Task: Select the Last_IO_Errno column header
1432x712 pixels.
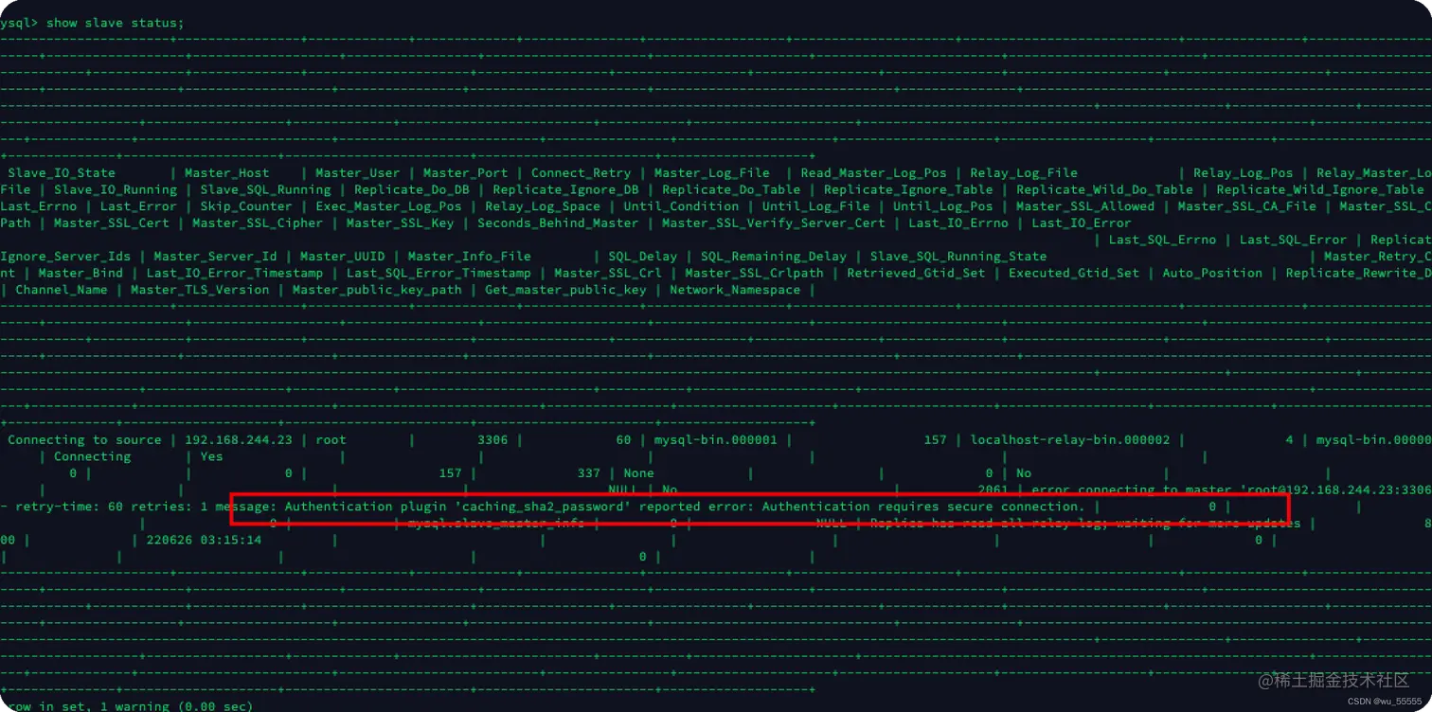Action: tap(958, 223)
